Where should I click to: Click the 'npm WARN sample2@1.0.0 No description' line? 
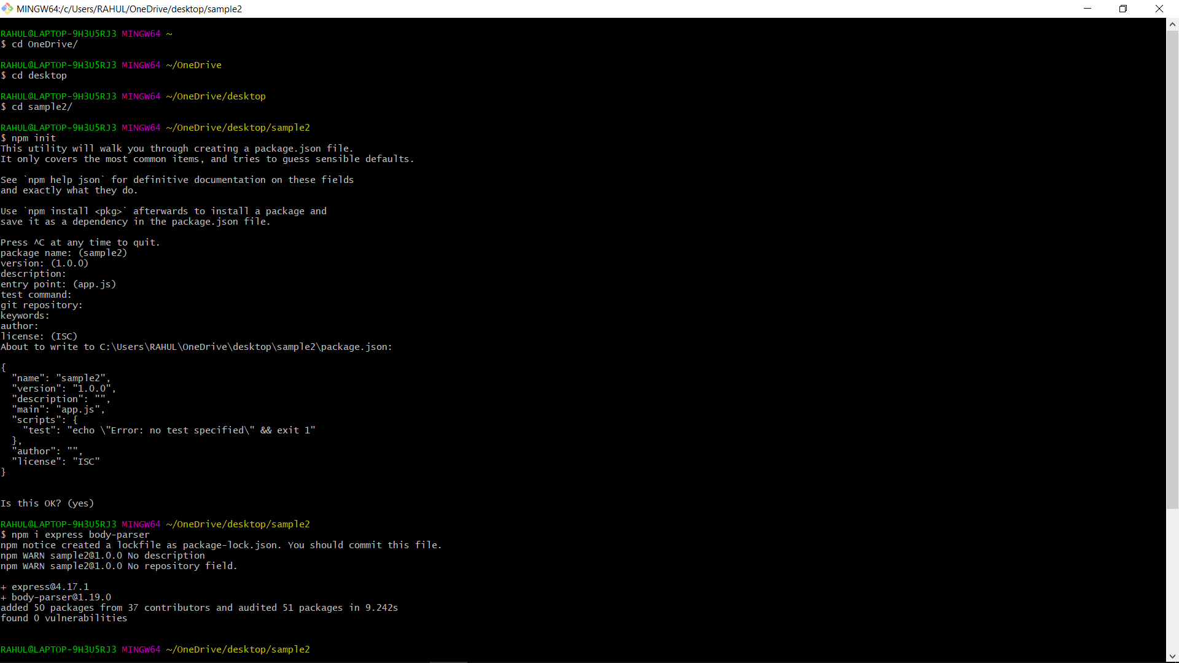point(103,556)
